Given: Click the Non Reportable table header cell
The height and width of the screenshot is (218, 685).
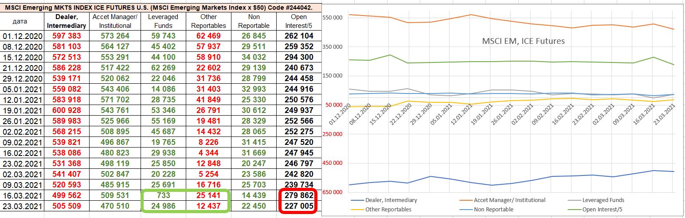Looking at the screenshot, I should coord(254,21).
